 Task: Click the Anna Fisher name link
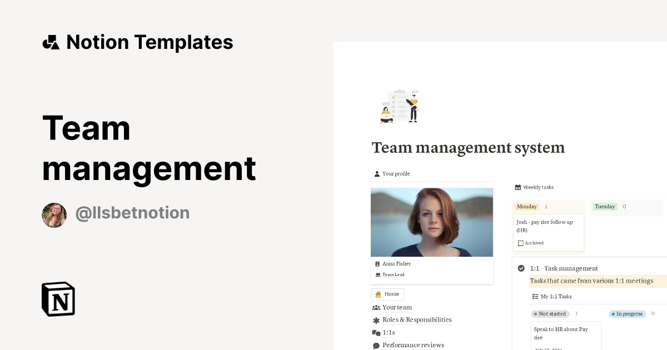pyautogui.click(x=396, y=263)
